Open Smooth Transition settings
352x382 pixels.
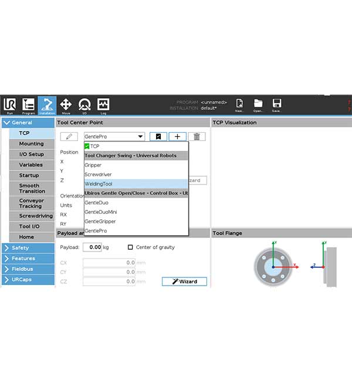(32, 188)
